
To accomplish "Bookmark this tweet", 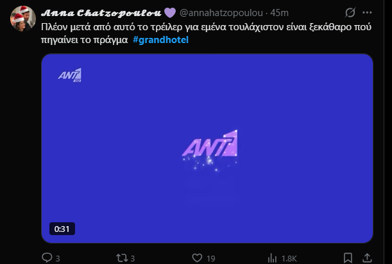I will [348, 258].
